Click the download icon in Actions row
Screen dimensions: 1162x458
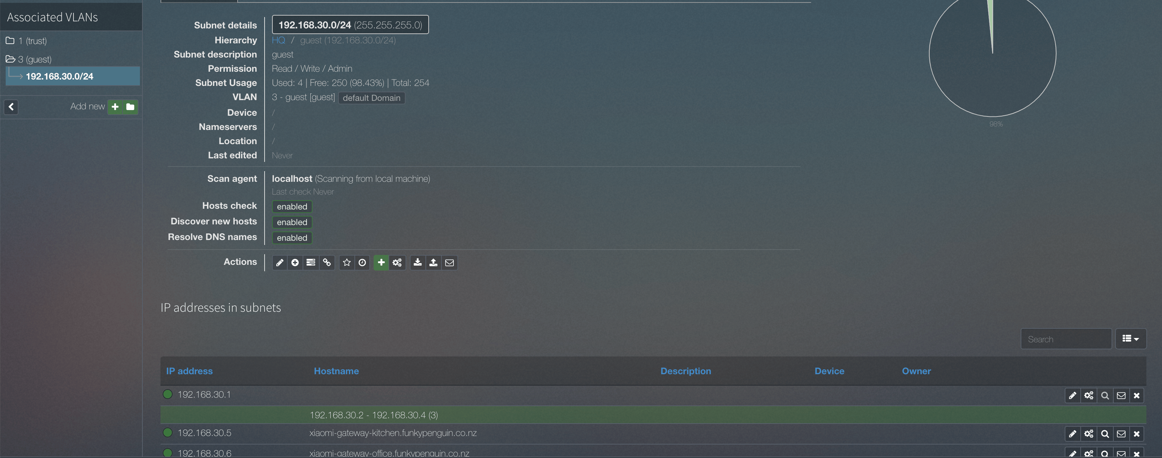[x=417, y=262]
